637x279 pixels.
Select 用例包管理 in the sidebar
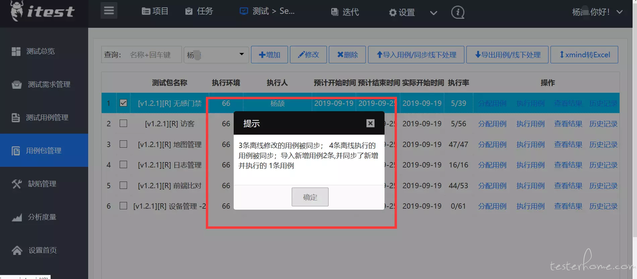click(x=44, y=150)
